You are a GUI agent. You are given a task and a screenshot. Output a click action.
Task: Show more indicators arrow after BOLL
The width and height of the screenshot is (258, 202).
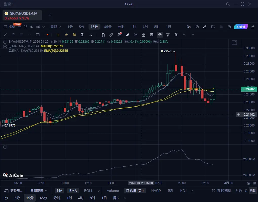[x=99, y=191]
